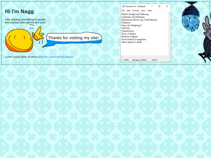
Task: Click the 'Transformice' line
Action: coord(127,31)
